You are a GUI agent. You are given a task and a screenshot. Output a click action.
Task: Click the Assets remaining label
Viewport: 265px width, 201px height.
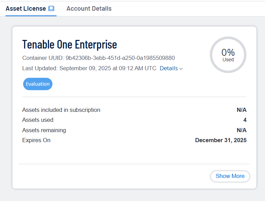point(44,130)
